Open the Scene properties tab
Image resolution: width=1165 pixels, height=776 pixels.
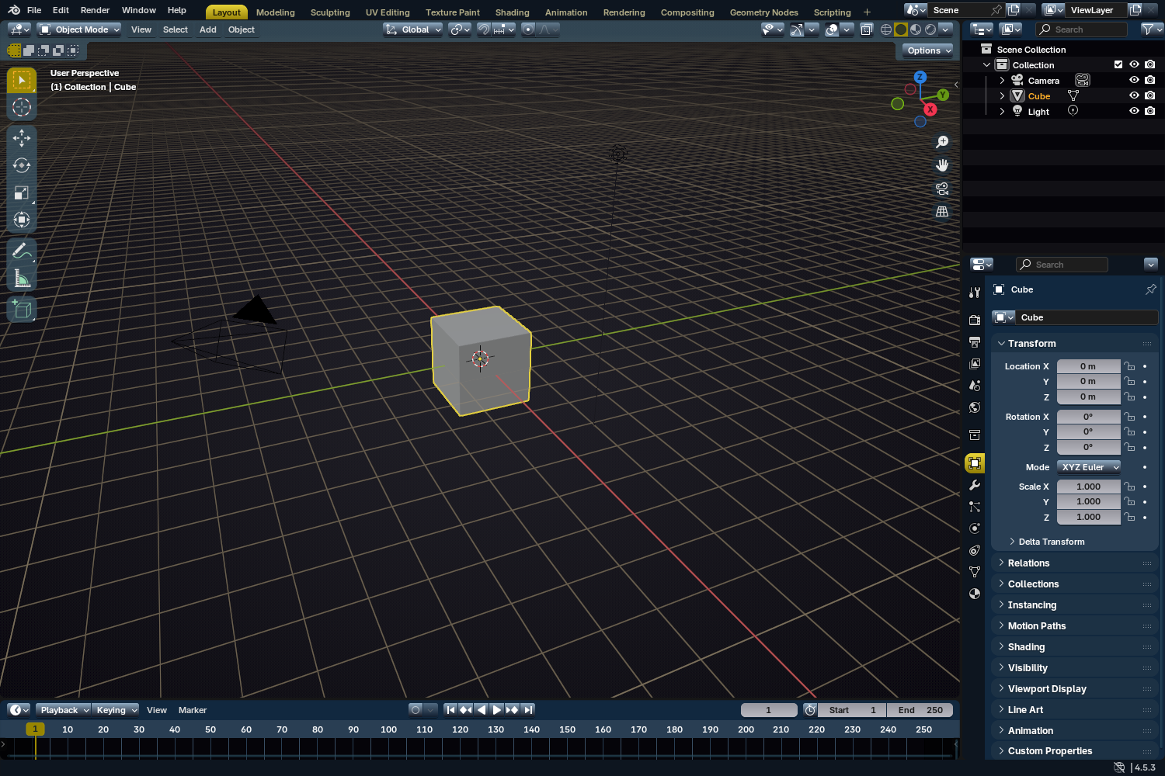click(975, 385)
